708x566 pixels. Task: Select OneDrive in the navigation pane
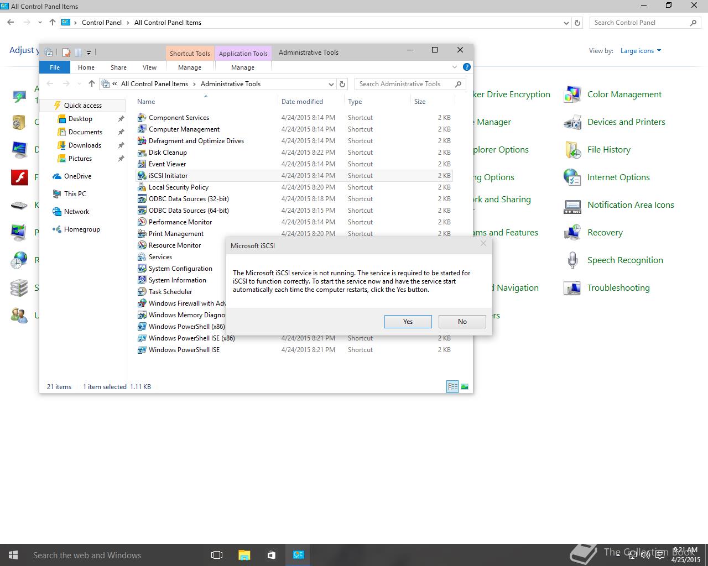coord(77,176)
